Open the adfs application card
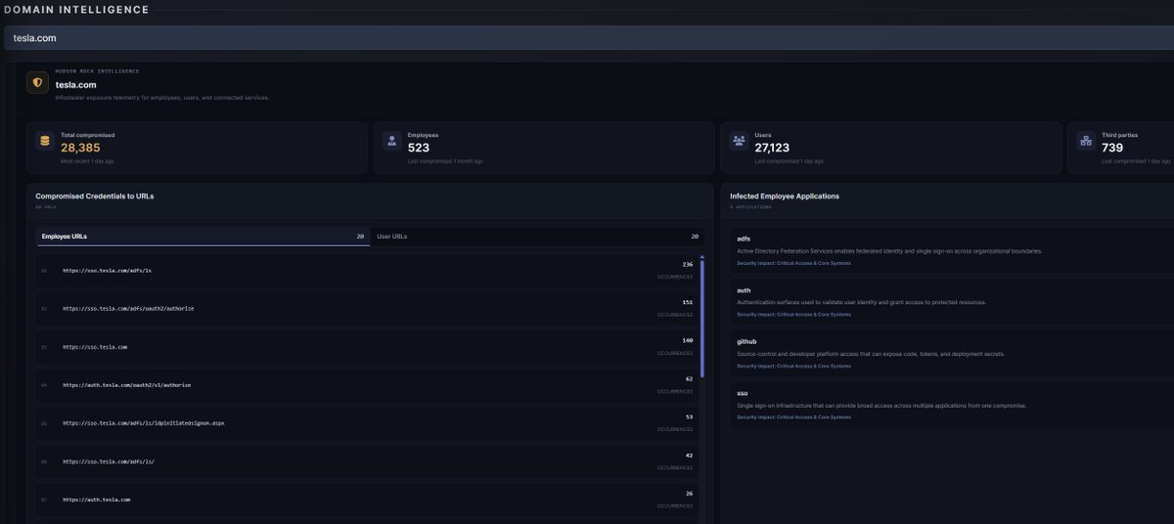1174x524 pixels. tap(951, 249)
